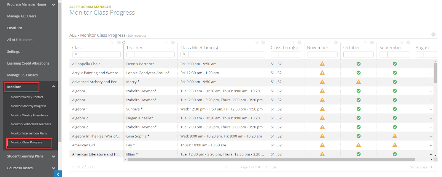Sort by Teacher column header
This screenshot has width=442, height=177.
[x=134, y=47]
